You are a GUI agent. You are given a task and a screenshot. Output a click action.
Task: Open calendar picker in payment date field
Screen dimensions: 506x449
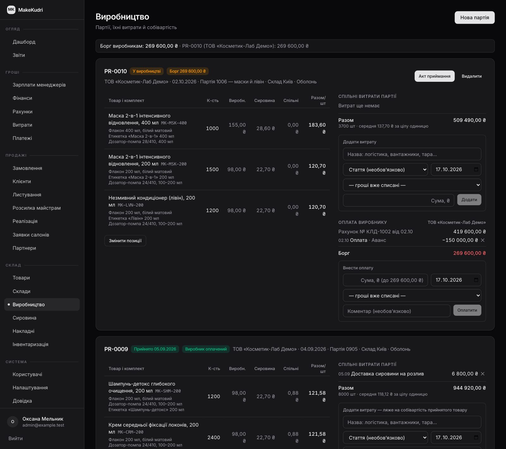click(x=476, y=280)
